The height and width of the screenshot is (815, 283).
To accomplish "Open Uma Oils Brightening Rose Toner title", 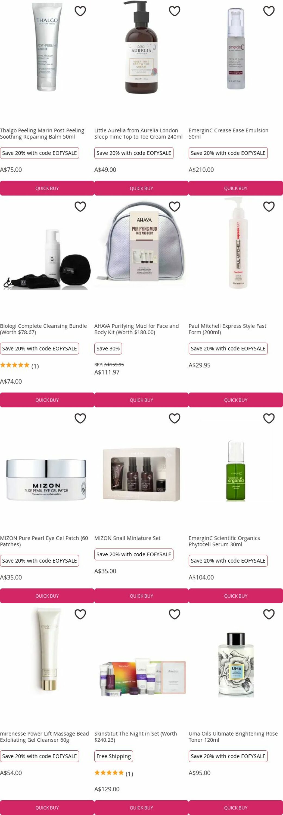I will click(233, 736).
